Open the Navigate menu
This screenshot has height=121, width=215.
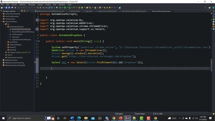click(32, 4)
